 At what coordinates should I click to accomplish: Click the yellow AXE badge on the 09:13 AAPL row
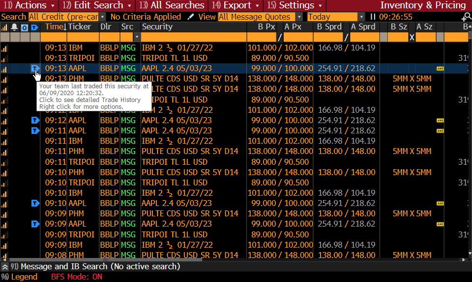coord(440,69)
